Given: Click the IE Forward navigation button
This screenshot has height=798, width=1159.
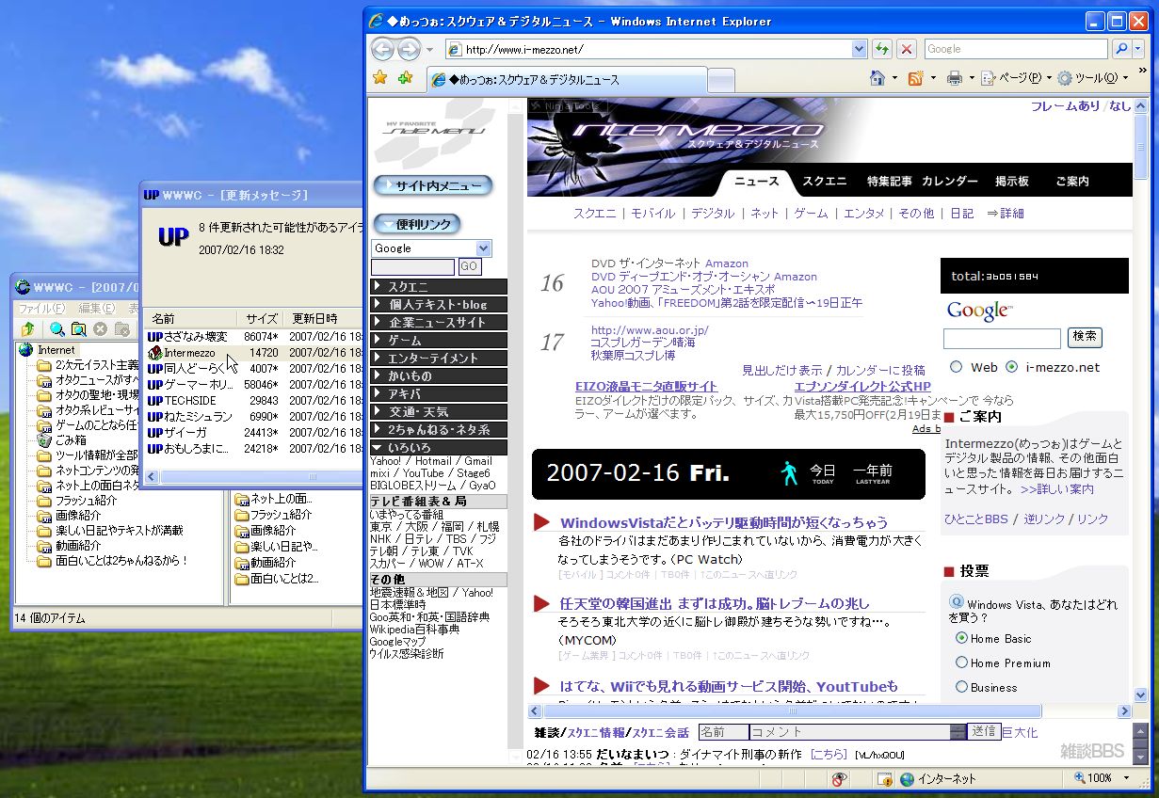Looking at the screenshot, I should (409, 49).
